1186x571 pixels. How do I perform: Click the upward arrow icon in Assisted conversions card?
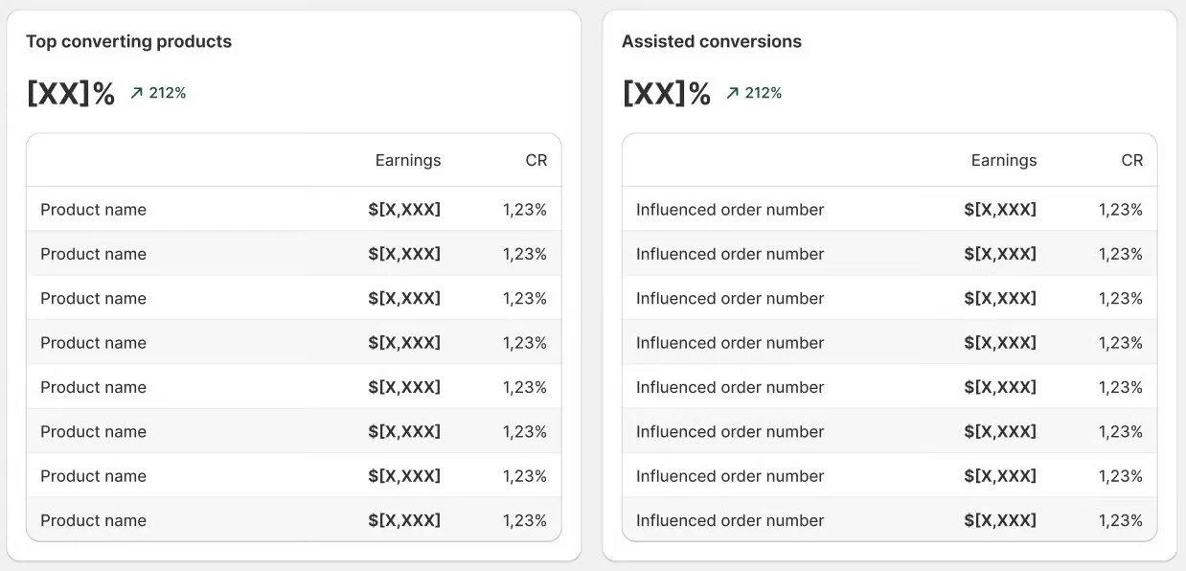tap(732, 93)
